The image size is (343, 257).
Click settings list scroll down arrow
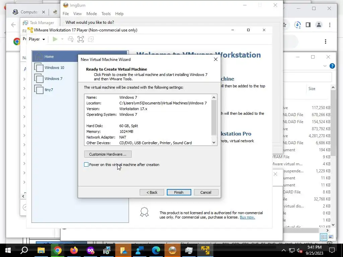coord(214,143)
